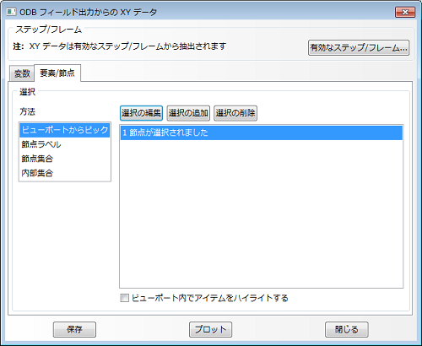Choose ビューポートからピック method
The height and width of the screenshot is (346, 422).
pos(65,130)
